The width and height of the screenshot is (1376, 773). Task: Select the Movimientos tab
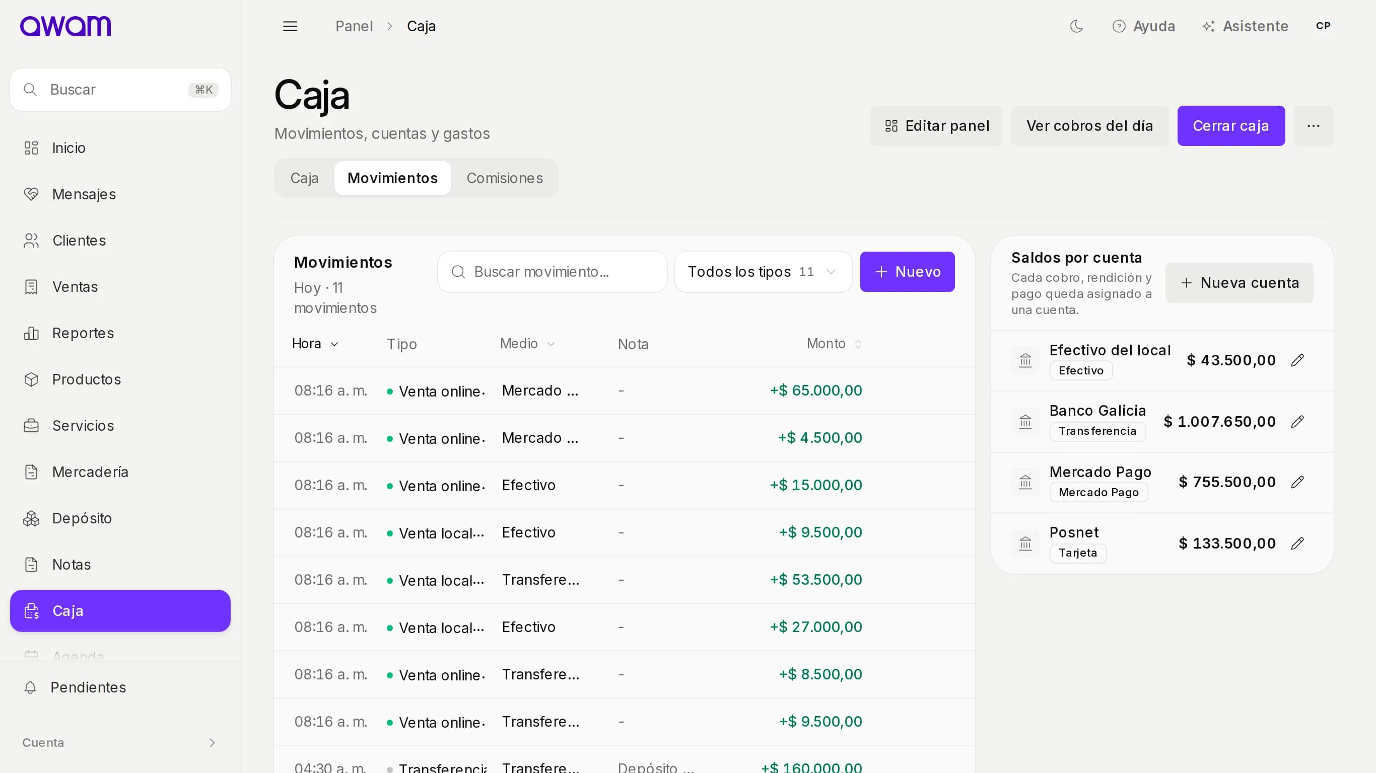(393, 178)
